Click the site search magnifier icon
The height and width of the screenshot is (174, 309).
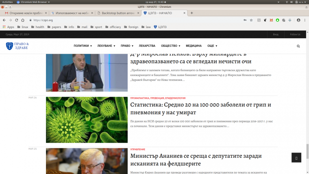tap(298, 46)
